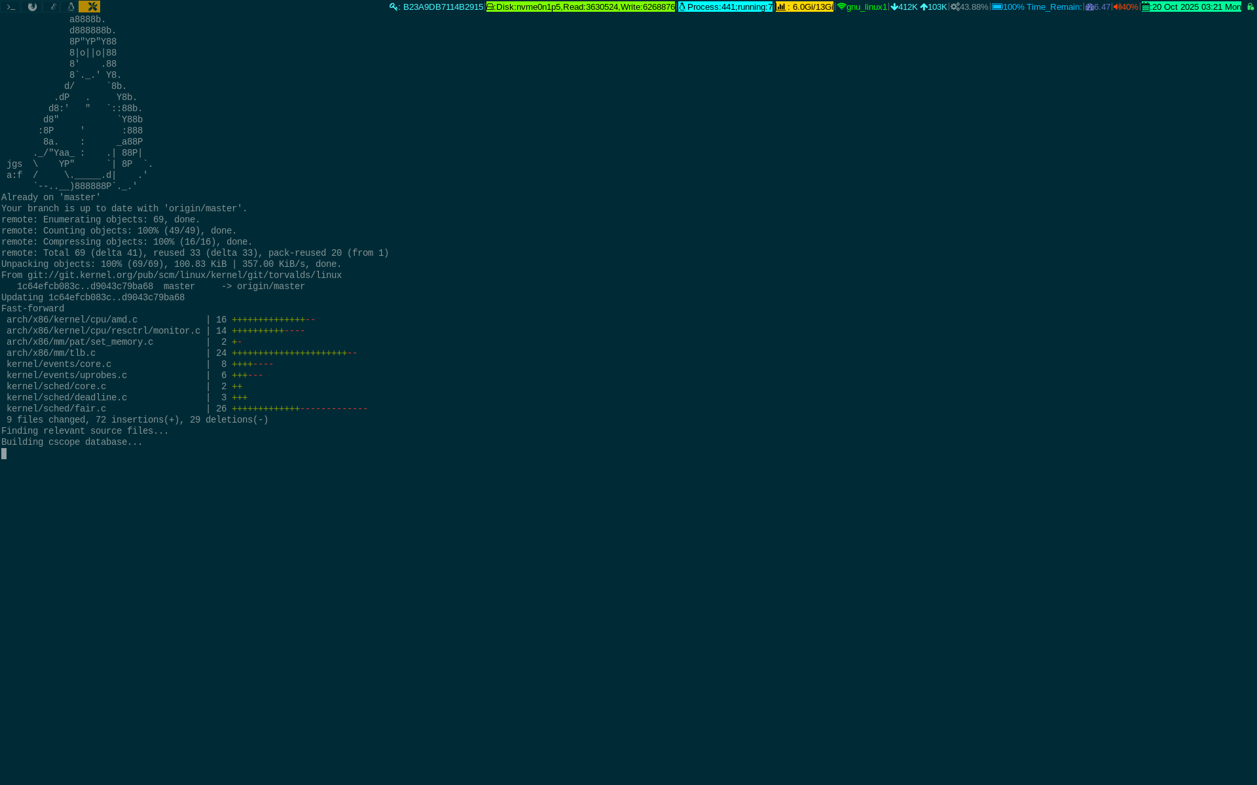Click the kernel/sched/fair.c diffstat line
Image resolution: width=1257 pixels, height=785 pixels.
pos(56,409)
